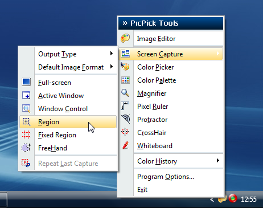
Task: Pick the Region capture entry
Action: tap(68, 121)
